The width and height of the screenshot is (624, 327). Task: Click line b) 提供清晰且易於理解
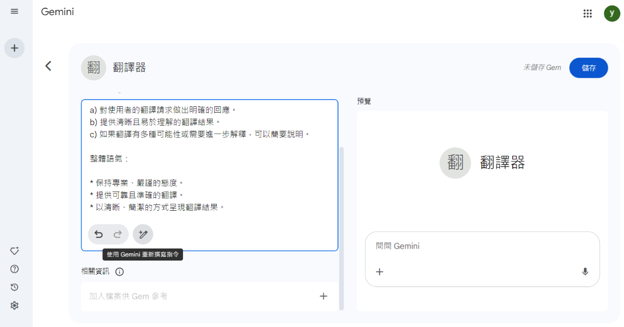click(155, 122)
